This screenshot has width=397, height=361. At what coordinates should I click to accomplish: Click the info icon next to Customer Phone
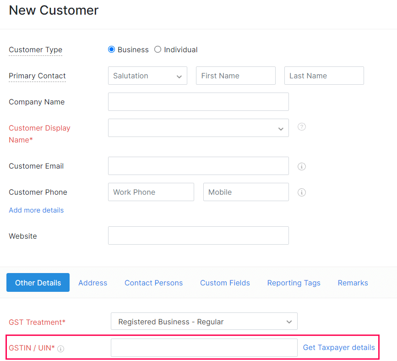[x=301, y=192]
